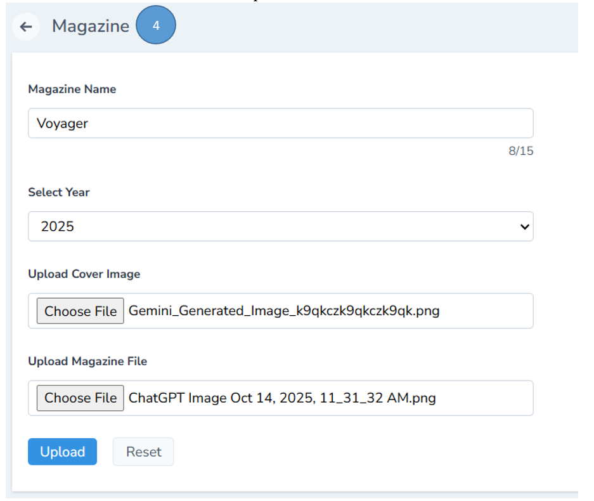The width and height of the screenshot is (594, 501).
Task: Click the Reset button to clear the form
Action: pos(143,452)
